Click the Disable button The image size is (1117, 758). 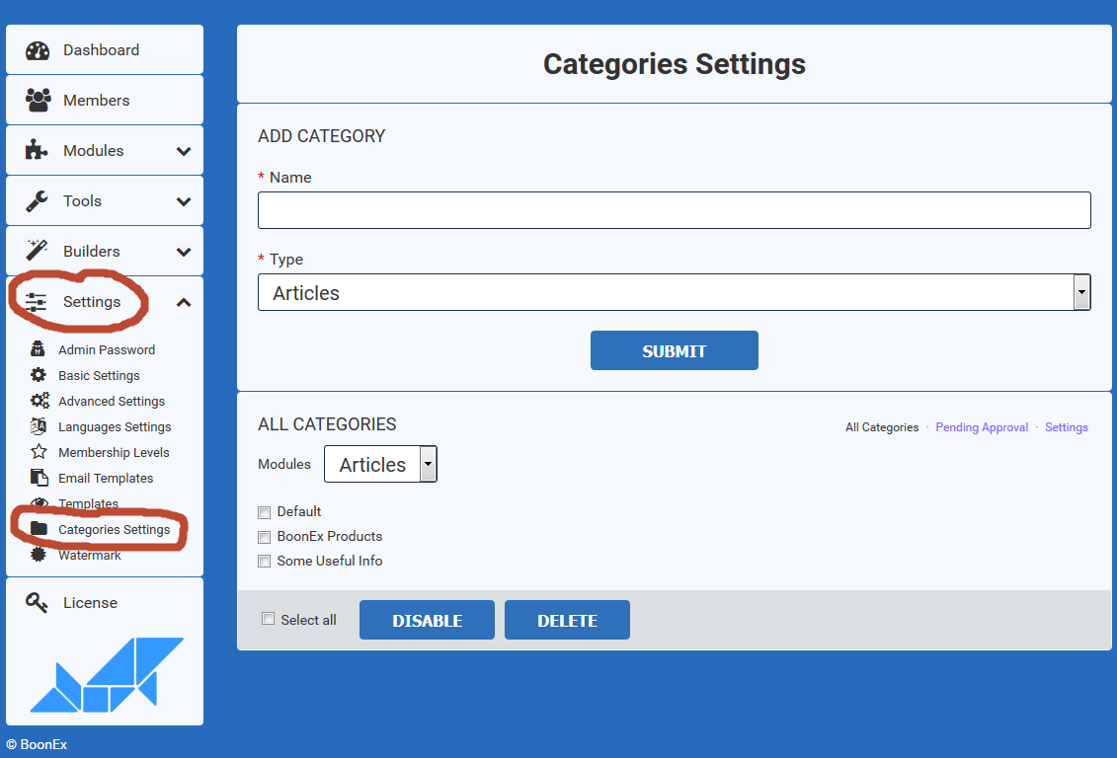click(427, 621)
